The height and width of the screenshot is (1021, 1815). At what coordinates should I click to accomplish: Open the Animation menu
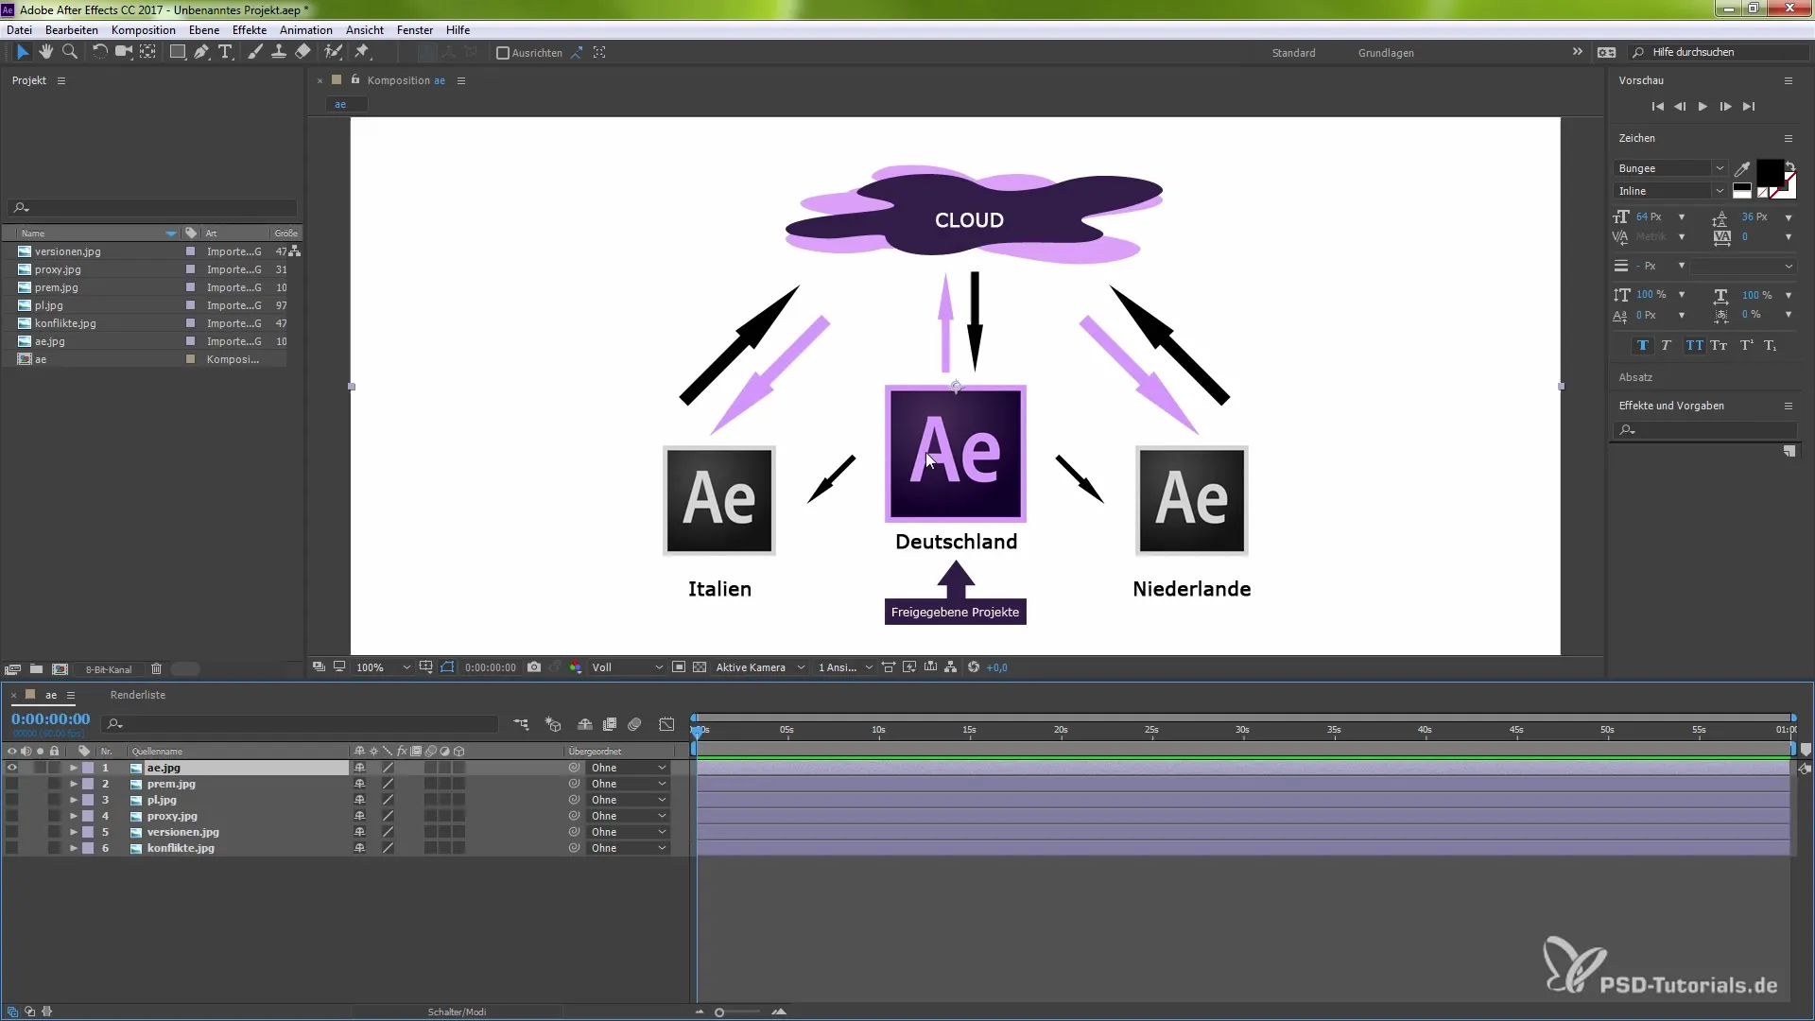click(305, 30)
